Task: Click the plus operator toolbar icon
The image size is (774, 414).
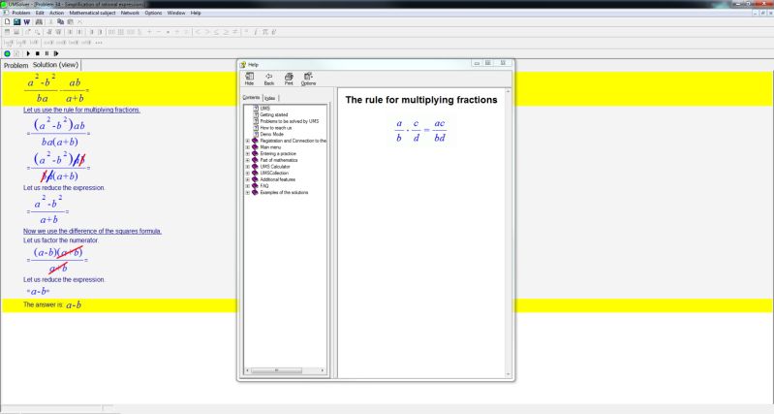Action: pyautogui.click(x=149, y=32)
